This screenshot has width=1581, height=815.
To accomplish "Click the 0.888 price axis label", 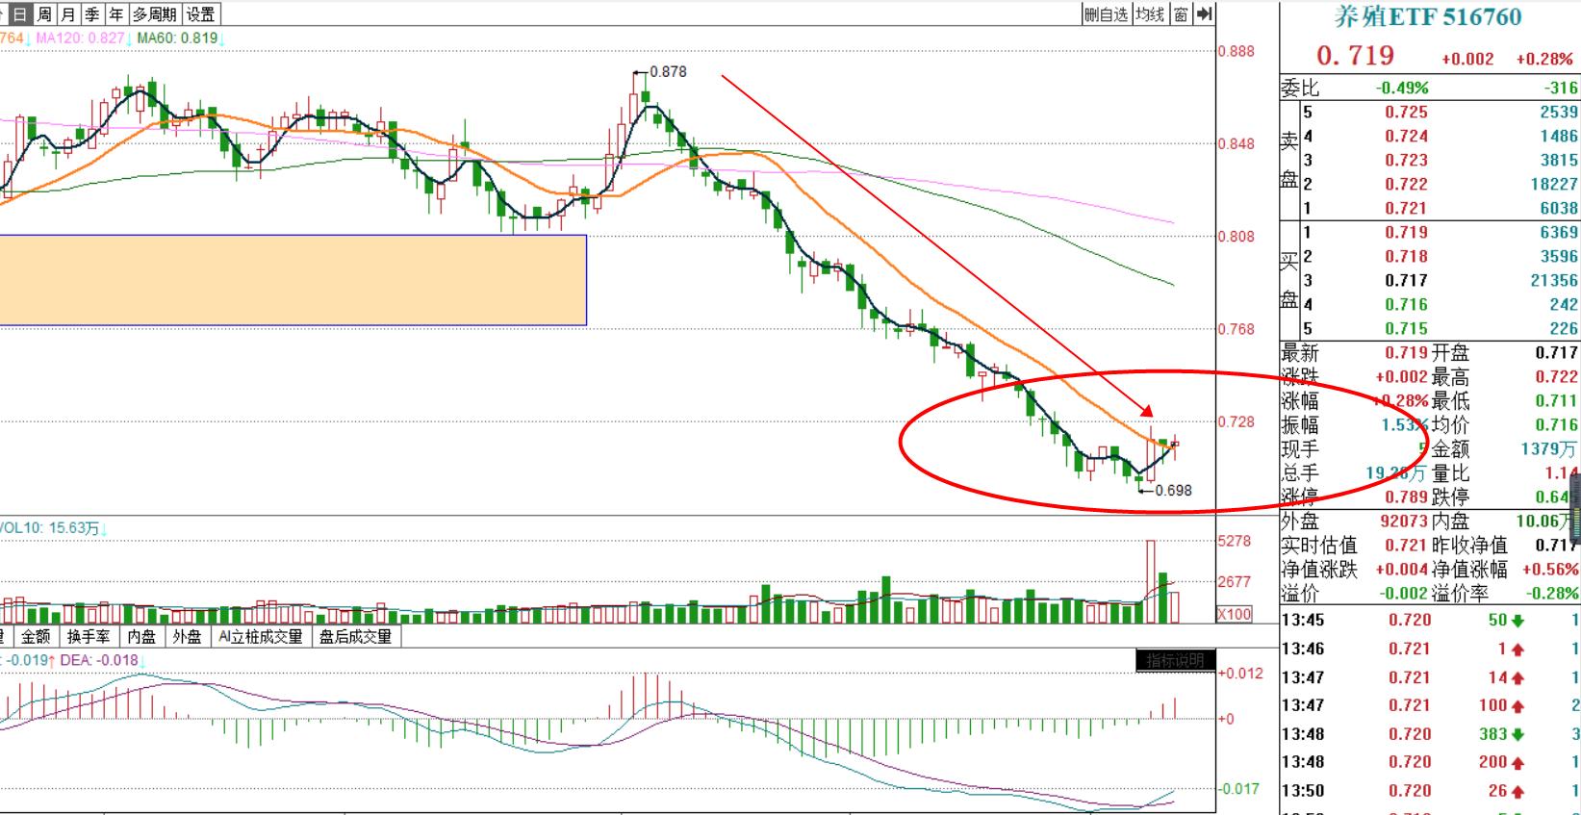I will pos(1237,51).
